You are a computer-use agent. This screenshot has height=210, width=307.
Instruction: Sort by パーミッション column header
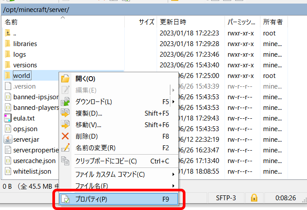pyautogui.click(x=241, y=22)
